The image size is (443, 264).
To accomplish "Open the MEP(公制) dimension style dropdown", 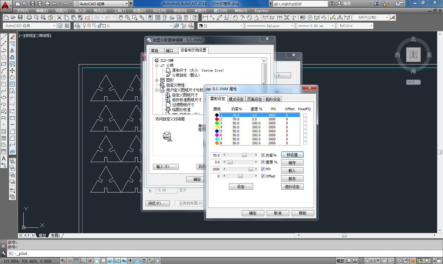I will point(387,17).
